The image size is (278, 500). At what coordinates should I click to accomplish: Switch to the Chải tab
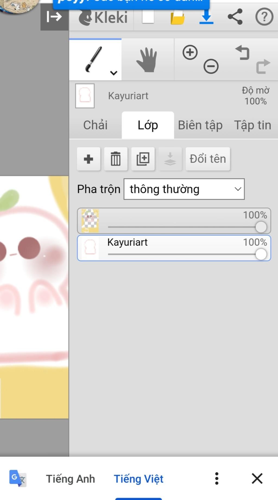tap(95, 125)
